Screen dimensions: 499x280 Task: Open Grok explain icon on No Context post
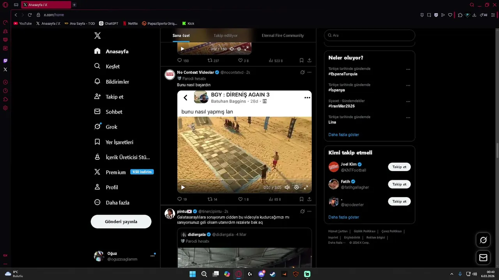(x=302, y=72)
